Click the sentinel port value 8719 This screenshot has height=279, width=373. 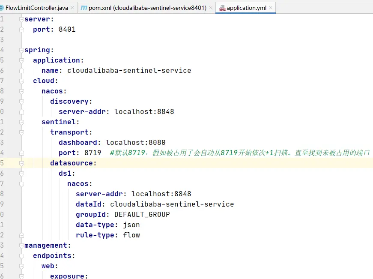tap(93, 153)
